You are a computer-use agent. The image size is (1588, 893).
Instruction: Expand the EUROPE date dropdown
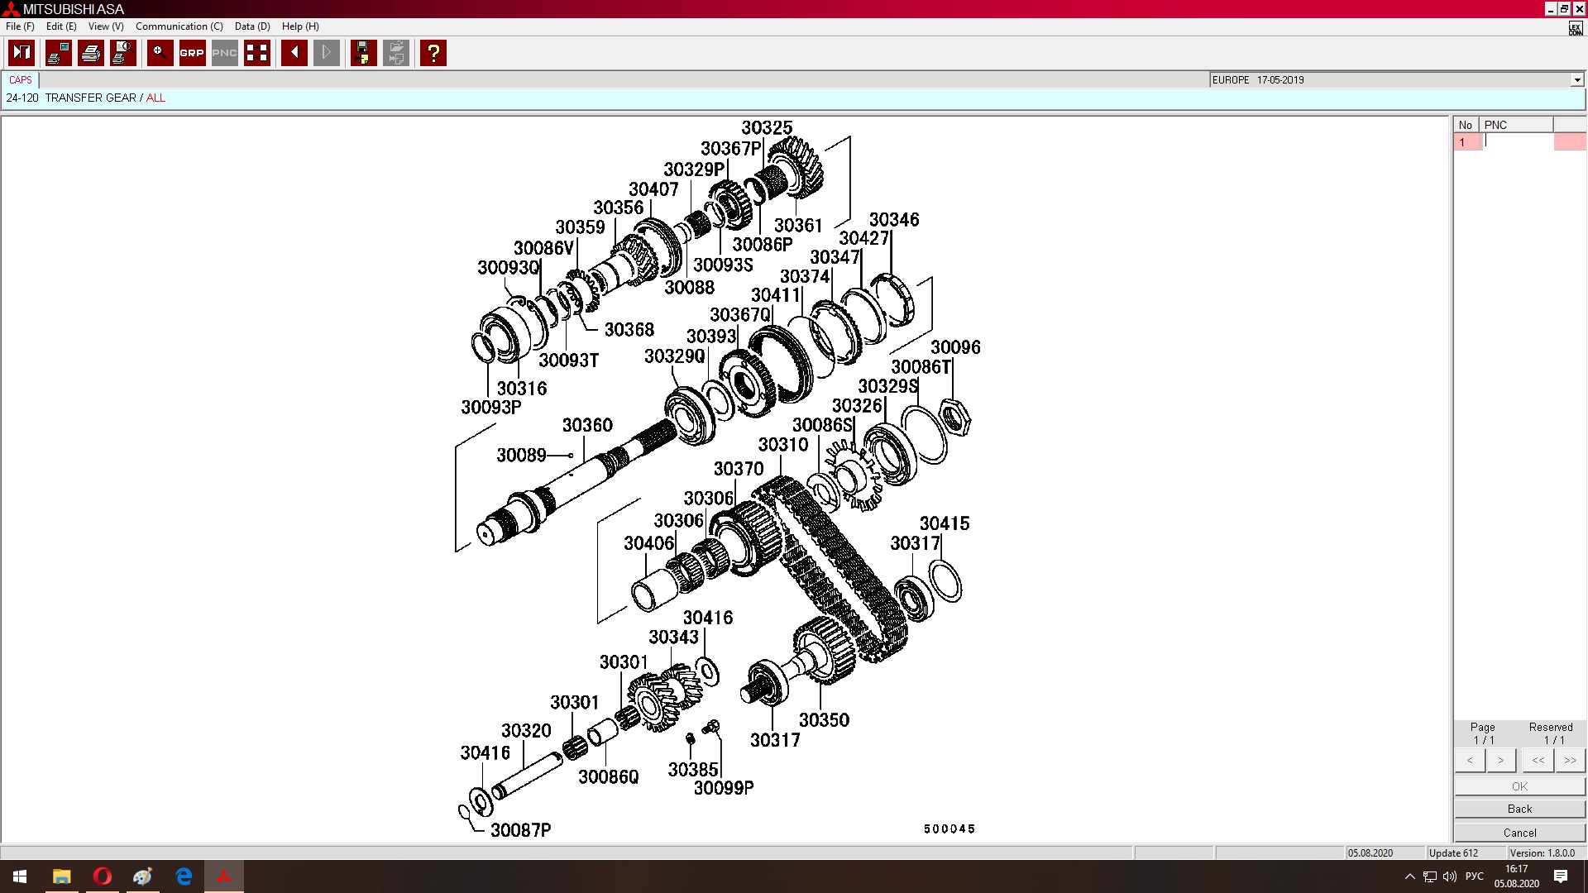1576,80
